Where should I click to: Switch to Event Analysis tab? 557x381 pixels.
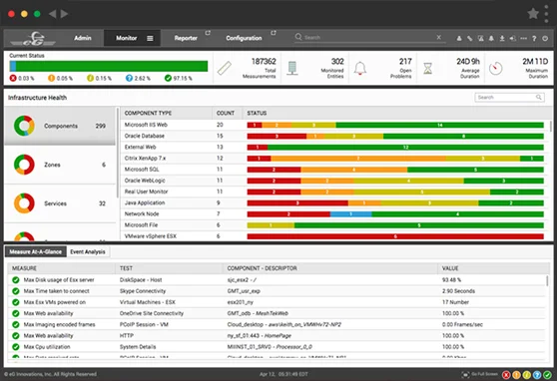88,251
